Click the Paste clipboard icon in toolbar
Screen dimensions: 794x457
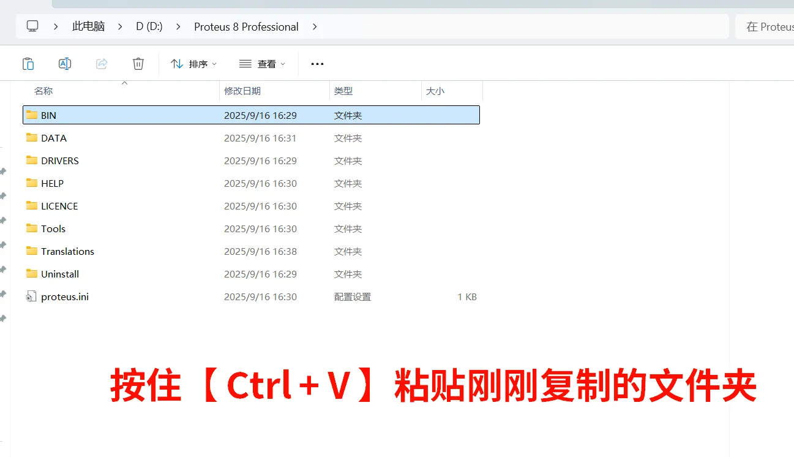(28, 64)
